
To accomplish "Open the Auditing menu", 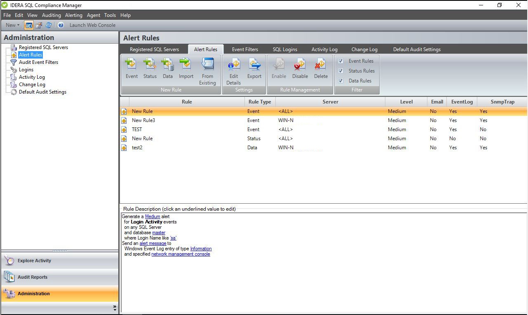I will (51, 15).
